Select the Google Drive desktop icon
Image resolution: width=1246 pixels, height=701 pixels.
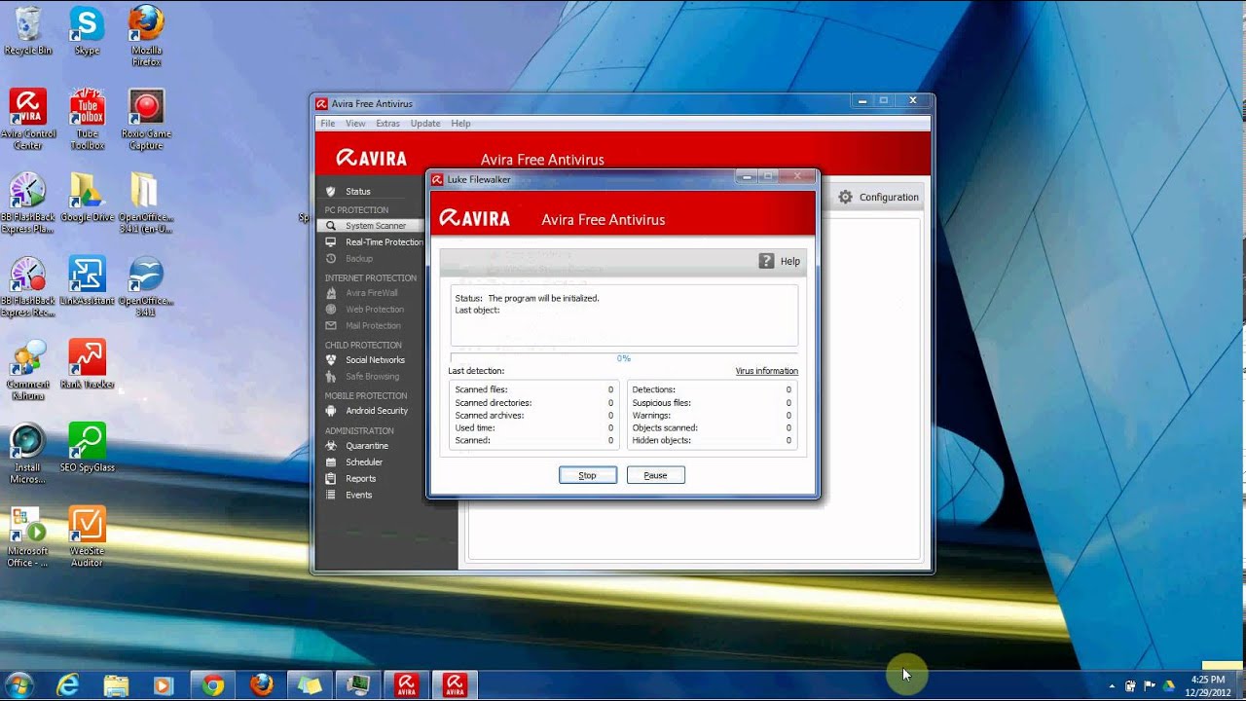(x=87, y=198)
